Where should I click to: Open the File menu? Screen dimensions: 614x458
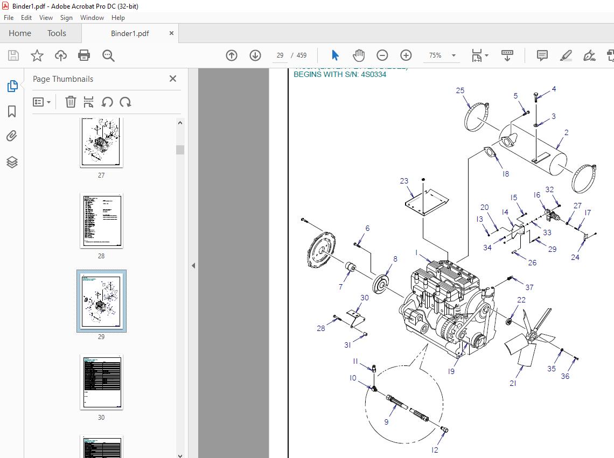pos(9,18)
